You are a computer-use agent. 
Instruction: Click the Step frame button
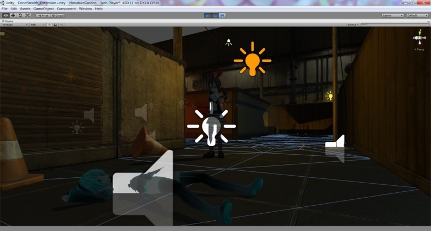(x=223, y=16)
